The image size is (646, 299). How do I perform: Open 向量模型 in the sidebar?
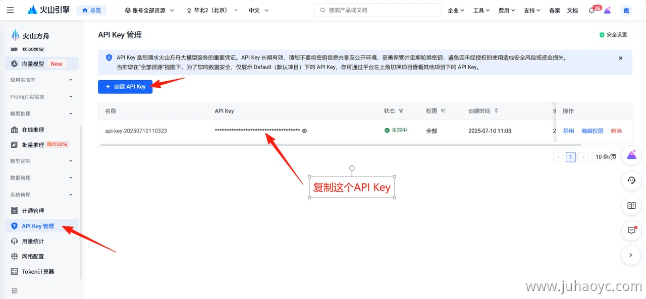click(42, 64)
